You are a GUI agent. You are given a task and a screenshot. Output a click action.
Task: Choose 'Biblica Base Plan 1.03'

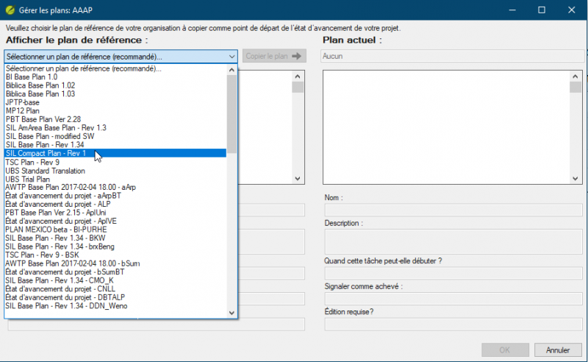click(x=115, y=94)
